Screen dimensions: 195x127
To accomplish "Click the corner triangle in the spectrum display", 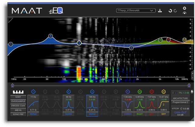I will (10, 20).
